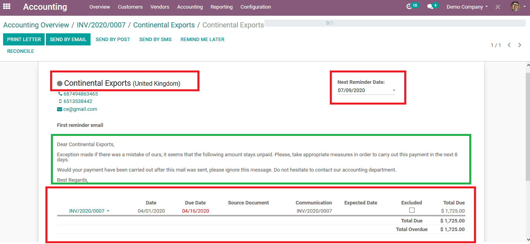This screenshot has height=244, width=530.
Task: Click the ce@gmail.com email link
Action: pos(80,109)
